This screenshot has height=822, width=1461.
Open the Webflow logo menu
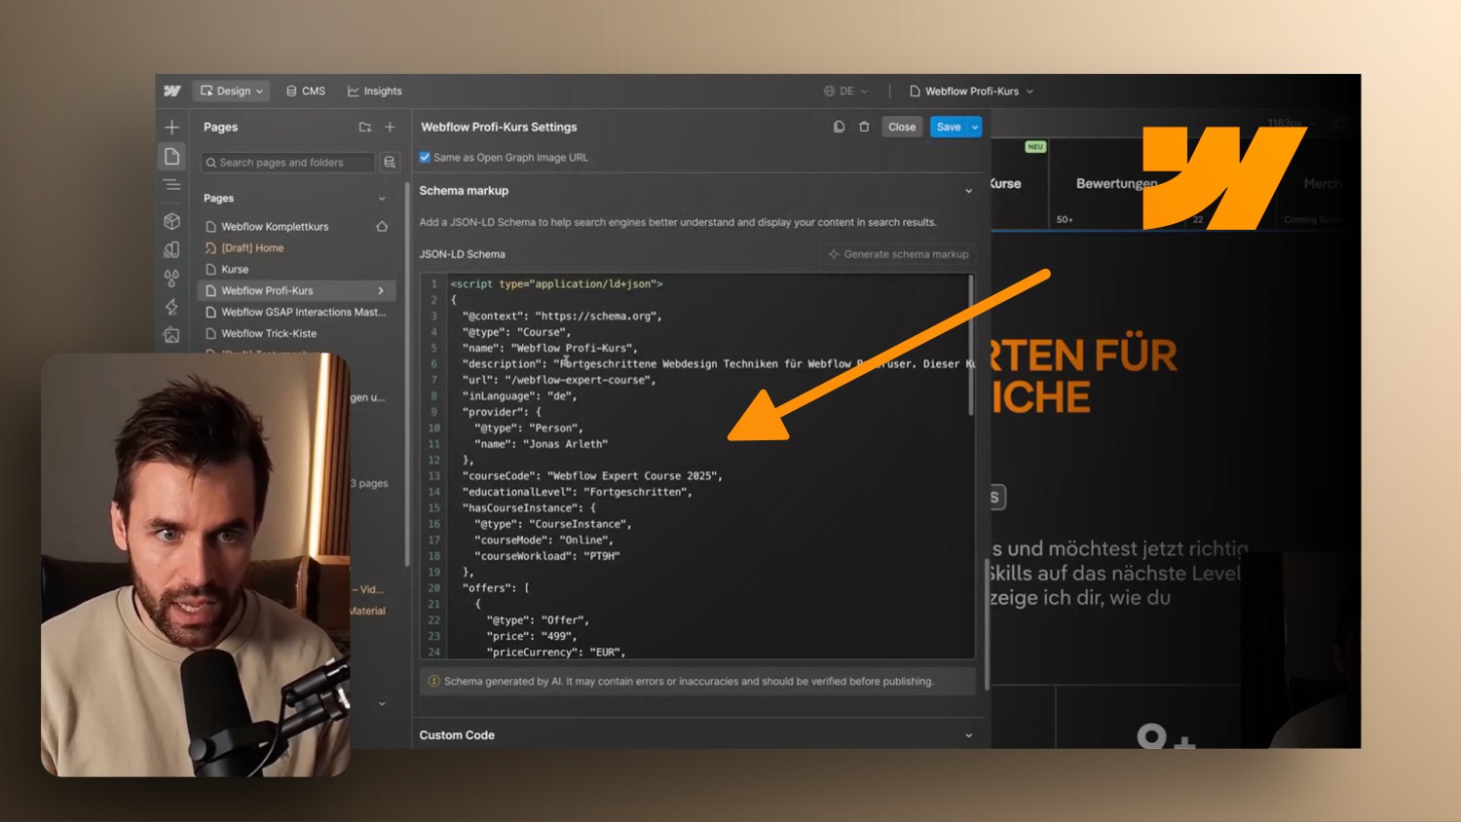click(x=172, y=91)
